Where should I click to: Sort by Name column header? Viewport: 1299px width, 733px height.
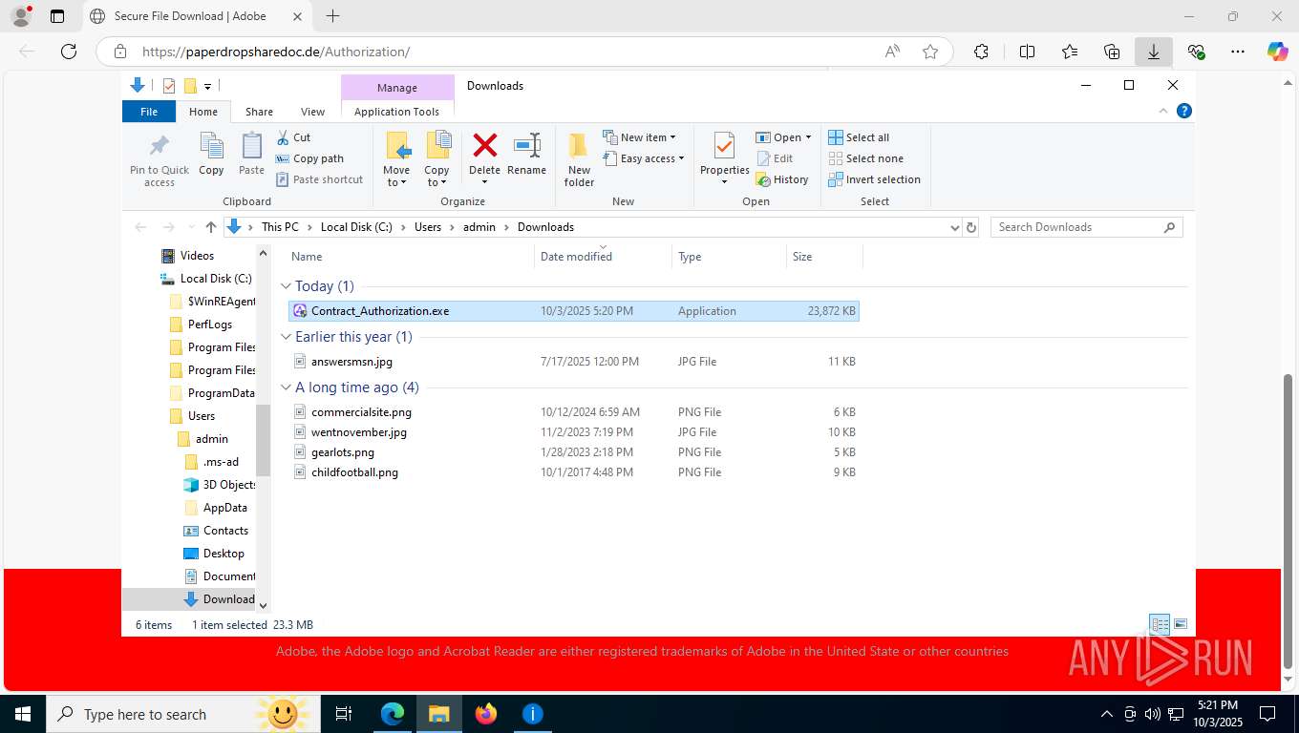409,257
